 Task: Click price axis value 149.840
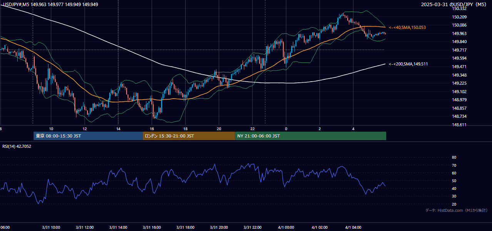[459, 42]
